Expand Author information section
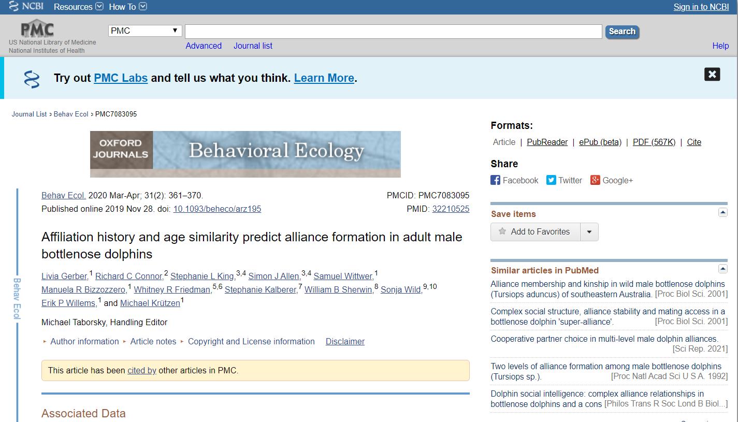Viewport: 738px width, 422px height. [84, 342]
